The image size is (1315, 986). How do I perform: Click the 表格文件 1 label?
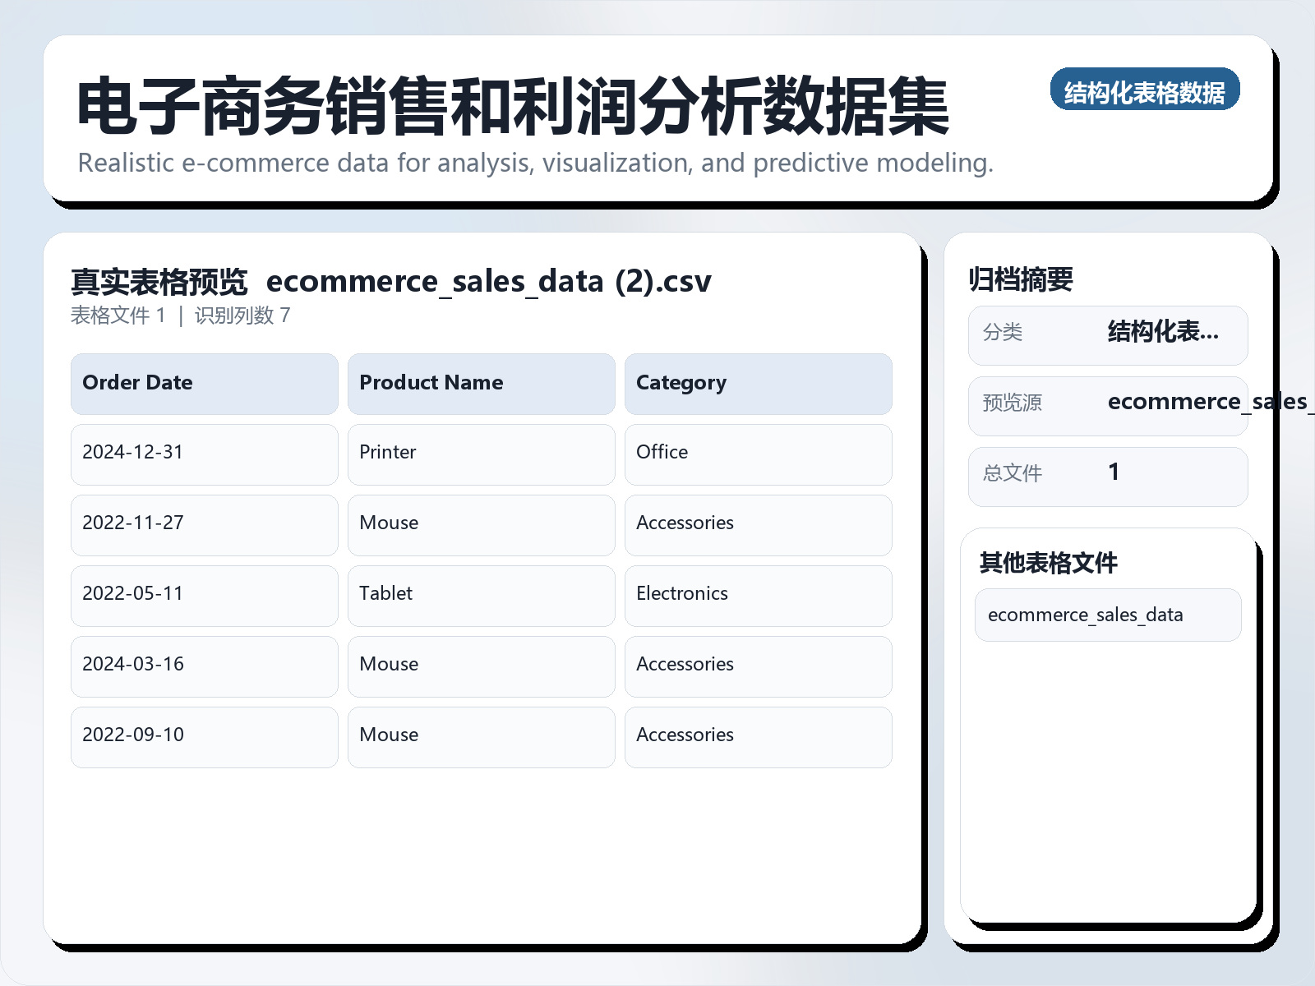pos(118,315)
